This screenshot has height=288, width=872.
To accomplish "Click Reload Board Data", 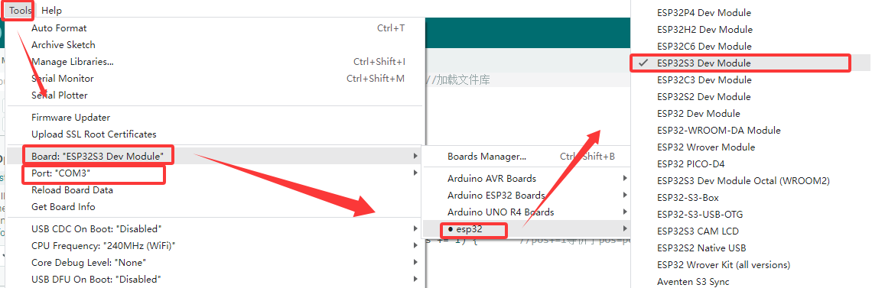I will point(215,190).
